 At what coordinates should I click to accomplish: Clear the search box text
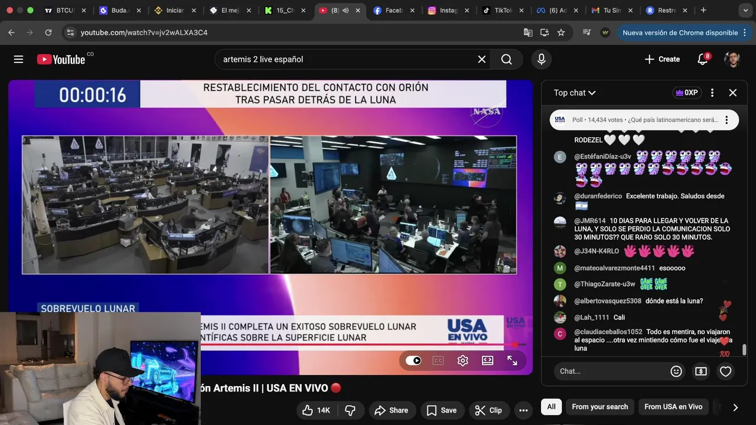(481, 59)
